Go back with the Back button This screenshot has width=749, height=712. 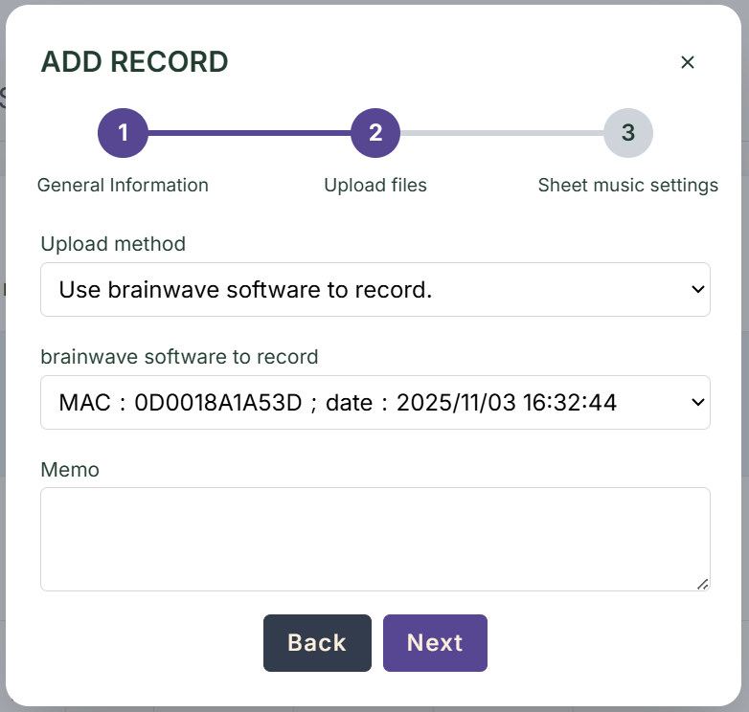click(317, 643)
